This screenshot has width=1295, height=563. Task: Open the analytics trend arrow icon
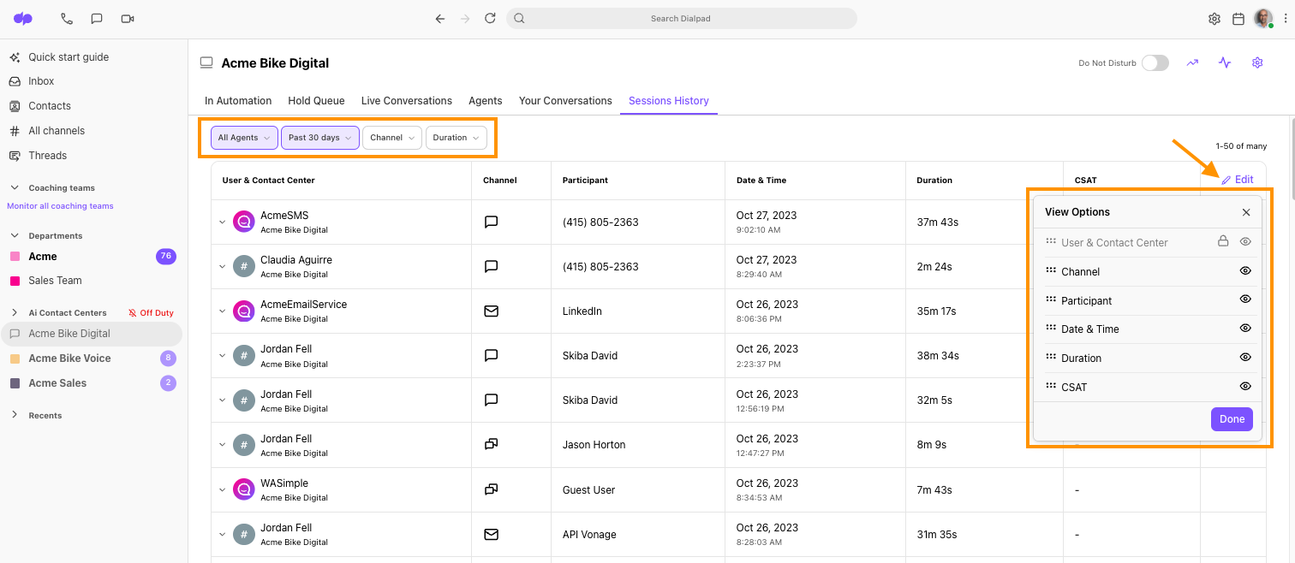1192,62
